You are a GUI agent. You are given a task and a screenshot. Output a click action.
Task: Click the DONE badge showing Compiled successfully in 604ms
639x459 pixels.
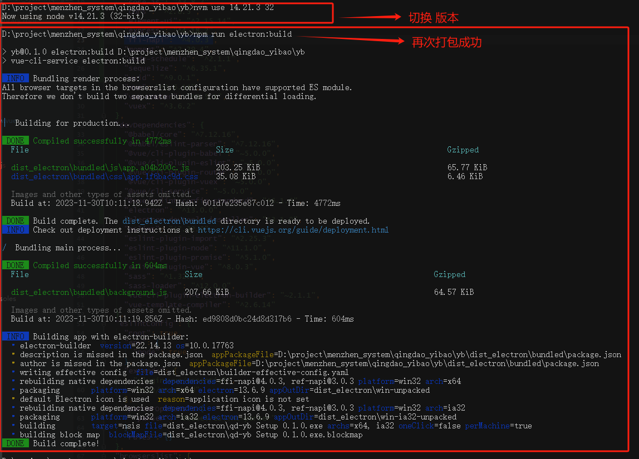pyautogui.click(x=15, y=265)
